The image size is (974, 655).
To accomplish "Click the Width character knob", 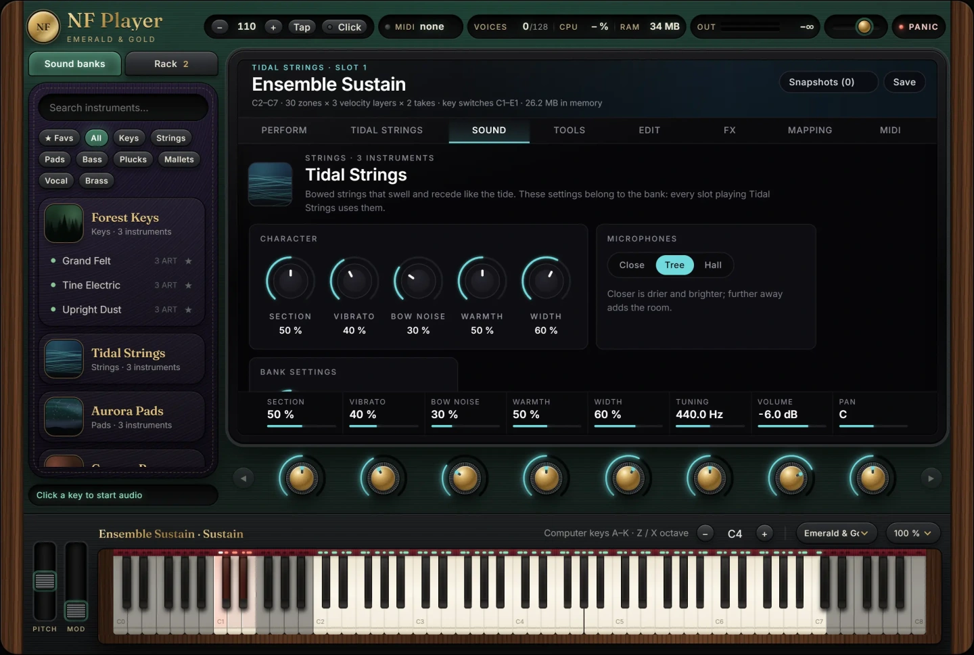I will point(546,280).
